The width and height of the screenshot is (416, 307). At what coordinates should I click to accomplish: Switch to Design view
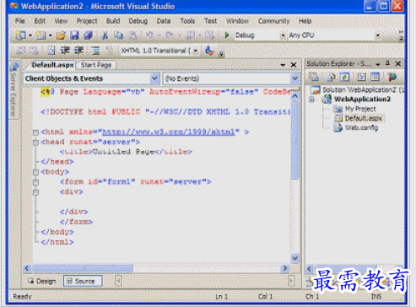point(42,281)
